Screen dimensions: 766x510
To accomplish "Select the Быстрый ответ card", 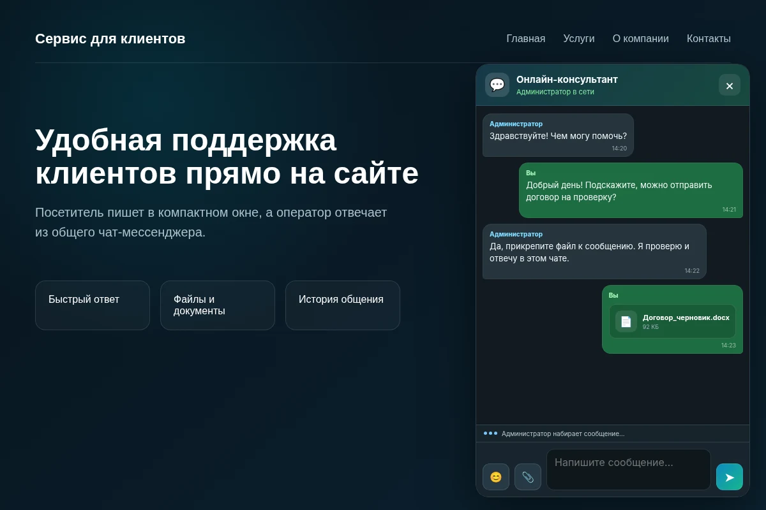I will (x=93, y=305).
